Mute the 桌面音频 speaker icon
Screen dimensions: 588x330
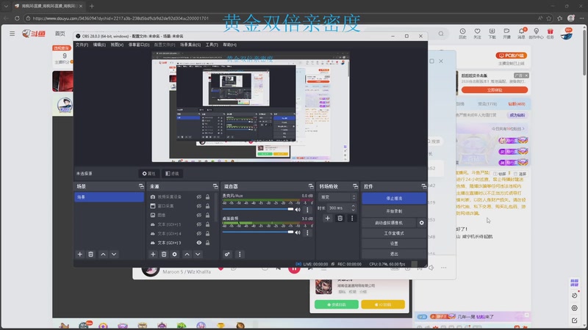coord(298,232)
